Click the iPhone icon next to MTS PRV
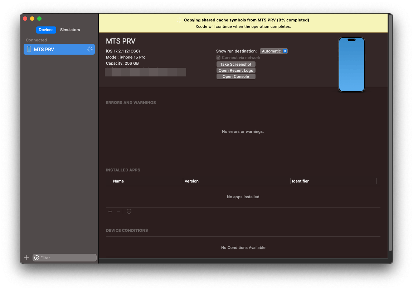The width and height of the screenshot is (413, 290). click(29, 49)
